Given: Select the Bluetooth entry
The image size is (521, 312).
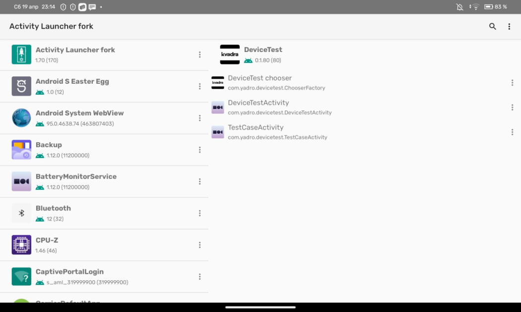Looking at the screenshot, I should tap(104, 213).
